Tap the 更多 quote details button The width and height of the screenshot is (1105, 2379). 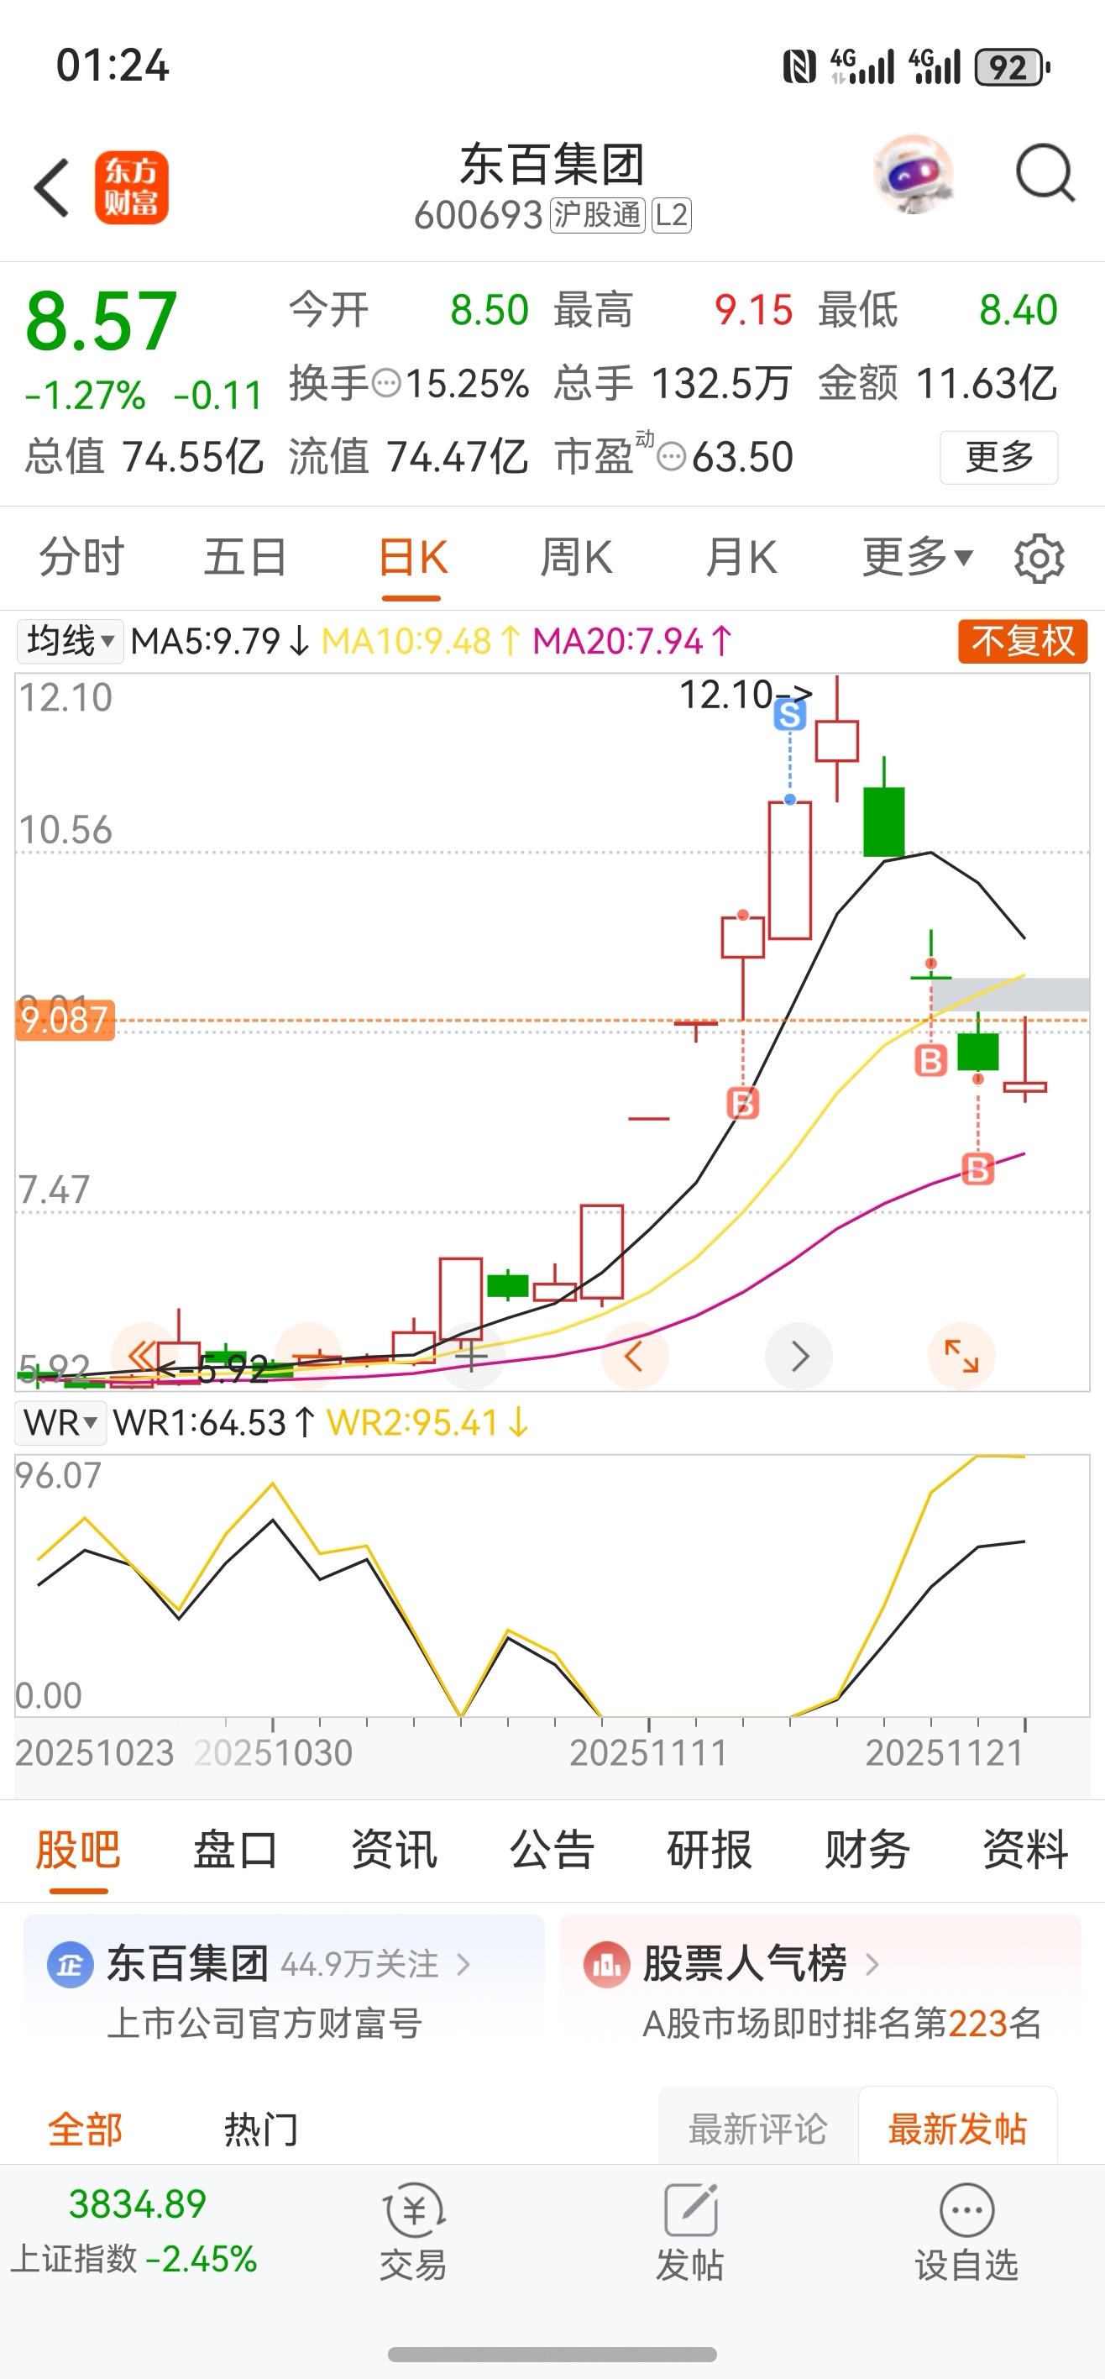pos(999,457)
